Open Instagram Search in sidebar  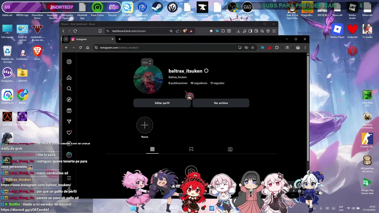pyautogui.click(x=69, y=88)
